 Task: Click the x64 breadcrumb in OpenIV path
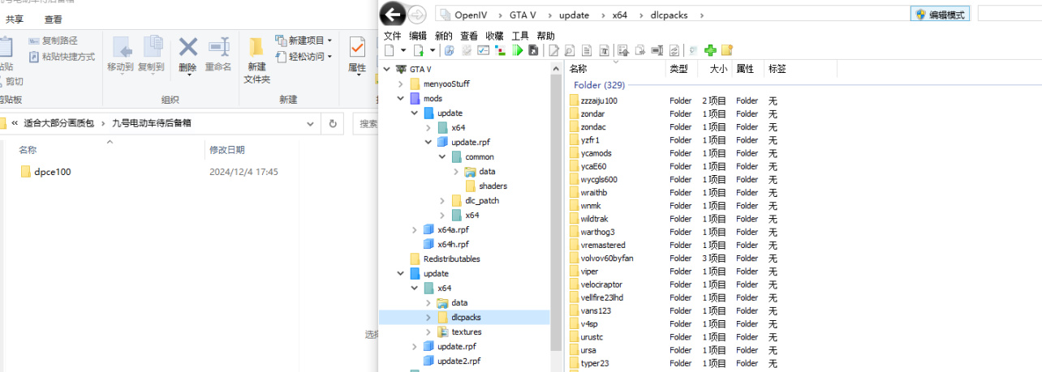(620, 15)
